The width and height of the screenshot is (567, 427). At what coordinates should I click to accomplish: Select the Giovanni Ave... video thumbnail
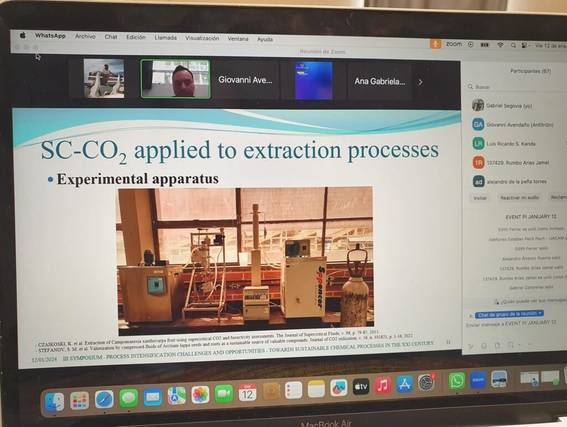click(245, 80)
